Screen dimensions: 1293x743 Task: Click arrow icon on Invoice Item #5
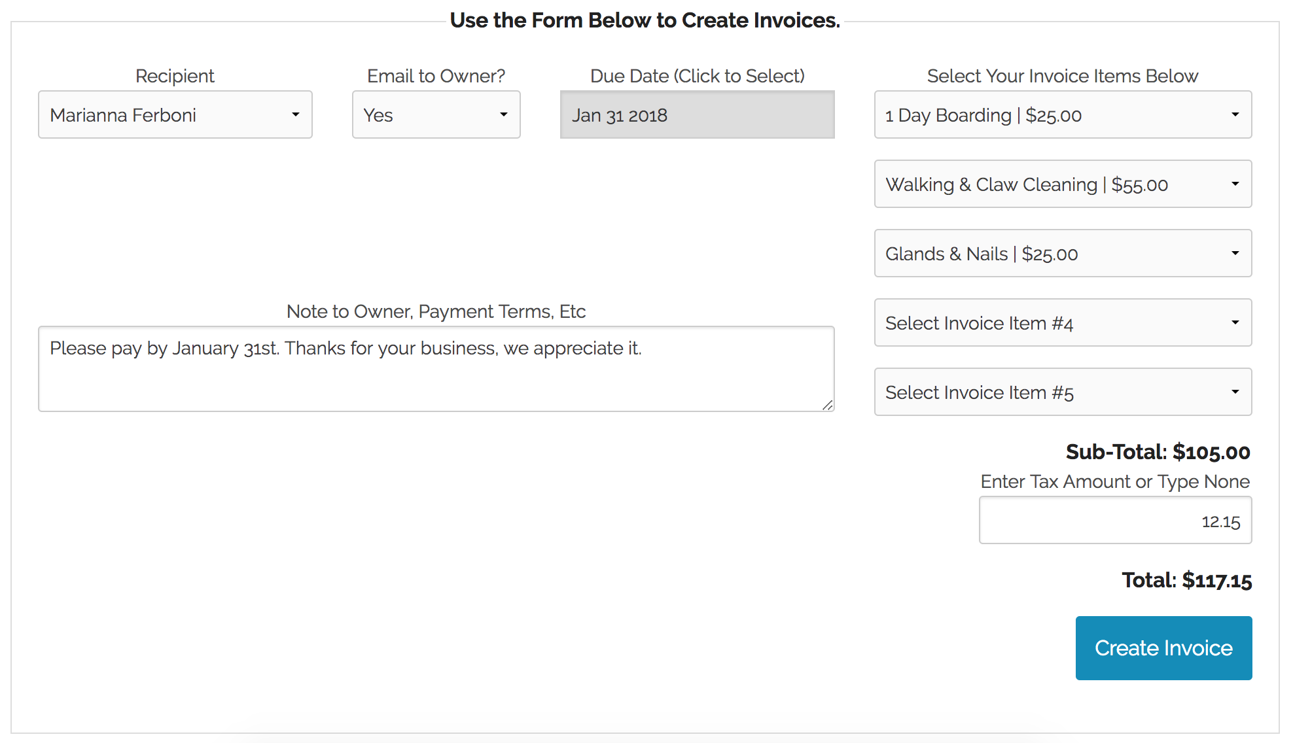pyautogui.click(x=1235, y=392)
